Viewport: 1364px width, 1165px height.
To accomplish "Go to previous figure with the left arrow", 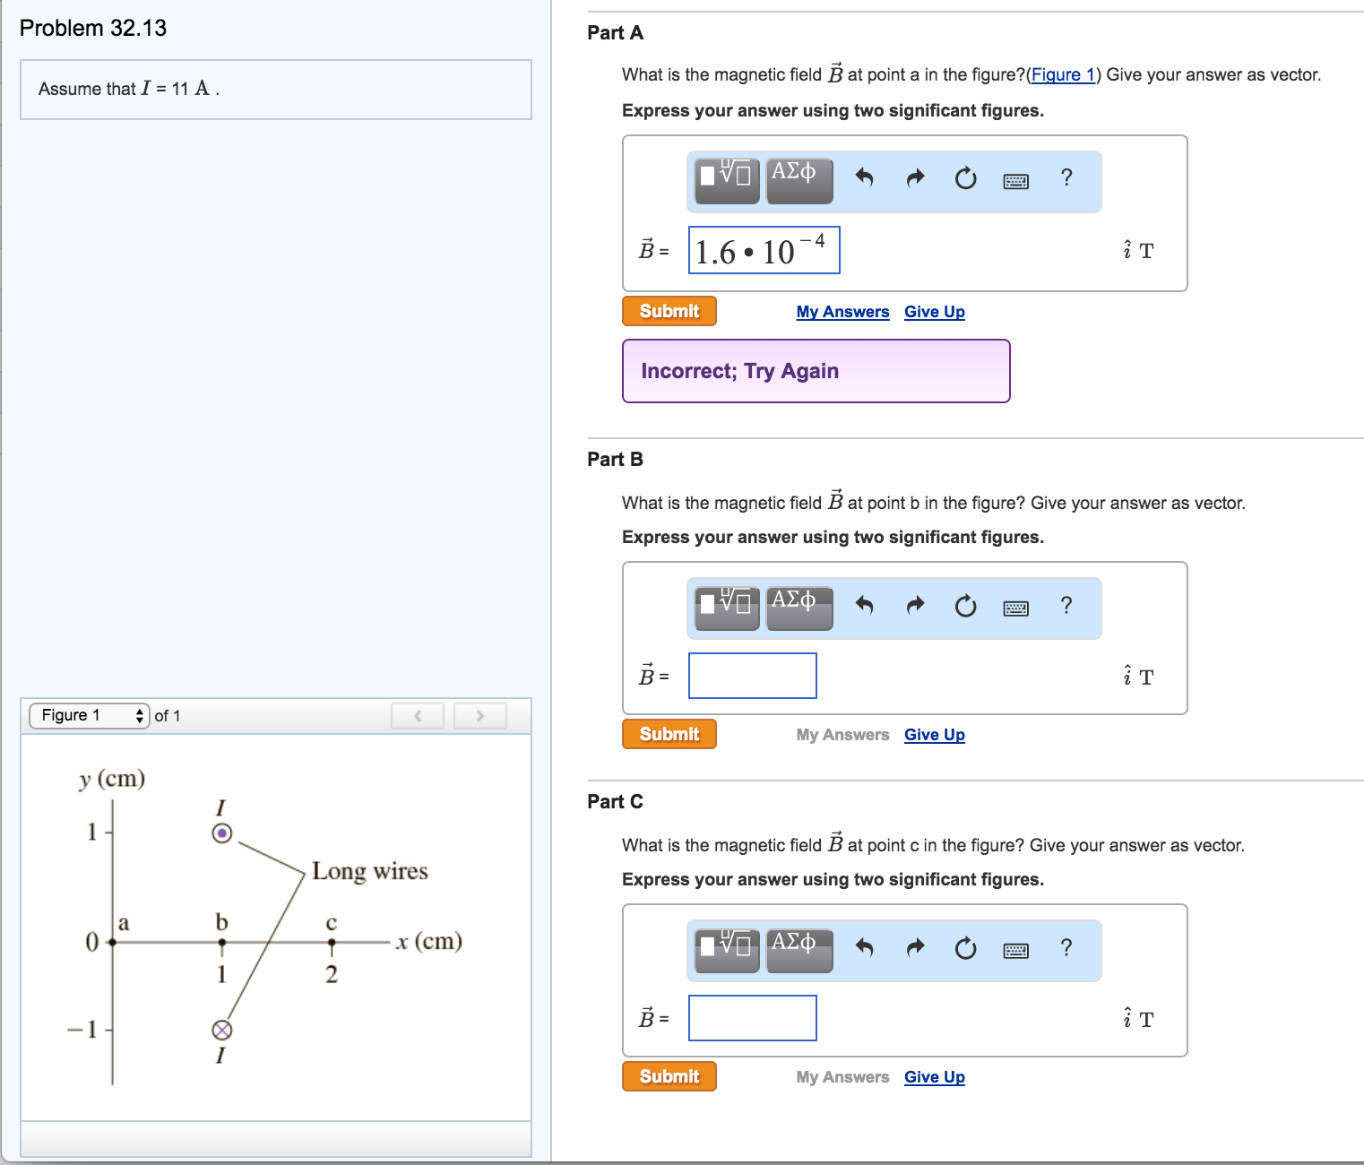I will click(x=418, y=715).
